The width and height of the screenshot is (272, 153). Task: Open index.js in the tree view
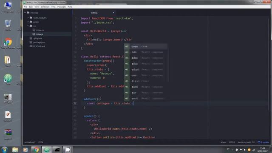tap(40, 34)
